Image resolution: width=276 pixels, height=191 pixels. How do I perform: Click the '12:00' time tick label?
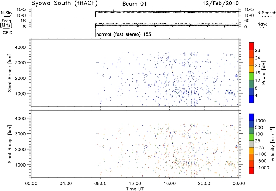(135, 184)
